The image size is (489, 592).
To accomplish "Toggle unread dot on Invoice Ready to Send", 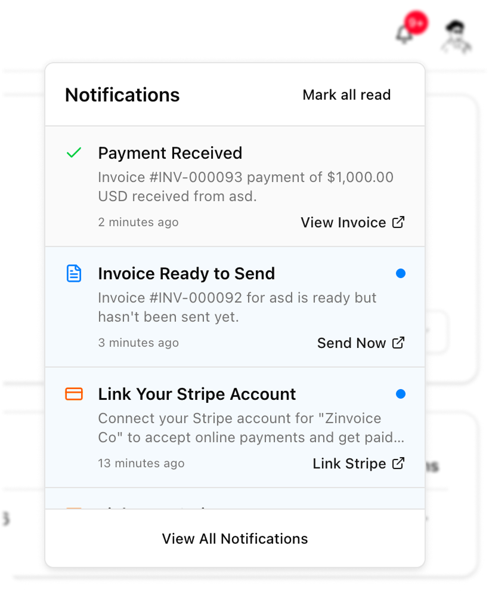I will point(401,273).
